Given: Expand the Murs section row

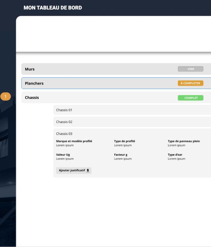Looking at the screenshot, I should click(x=116, y=69).
